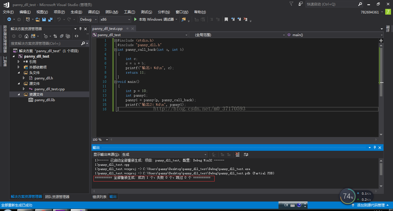The image size is (393, 211).
Task: Toggle a bookmark with the bookmark icon
Action: pos(226,19)
